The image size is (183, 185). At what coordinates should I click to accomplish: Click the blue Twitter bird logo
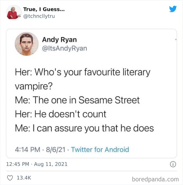point(173,9)
